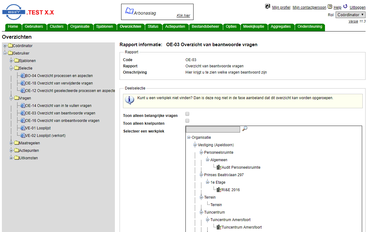Select Audit Personeelsruimte werkplek

[x=241, y=167]
